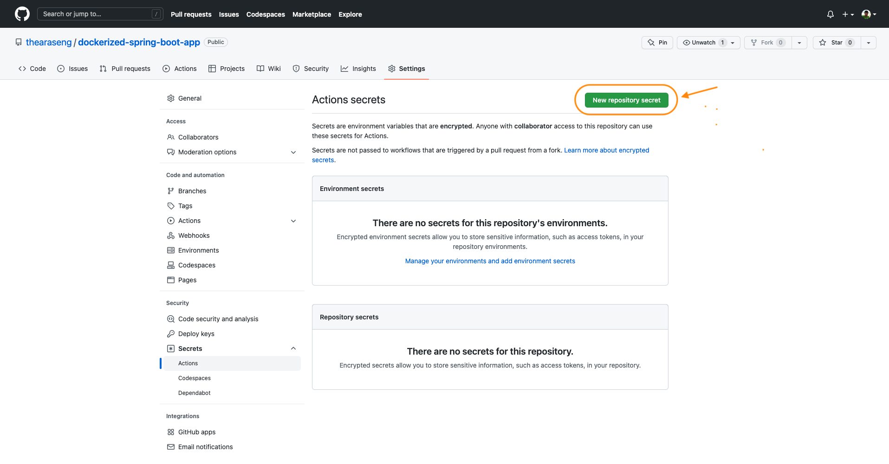This screenshot has width=889, height=464.
Task: Open the Star lists dropdown caret
Action: [869, 43]
